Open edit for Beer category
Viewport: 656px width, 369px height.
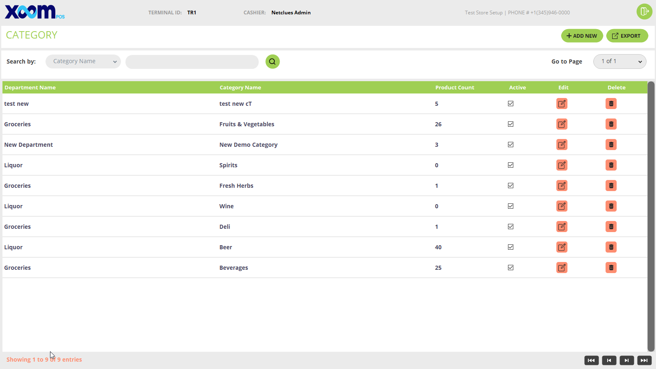(562, 247)
